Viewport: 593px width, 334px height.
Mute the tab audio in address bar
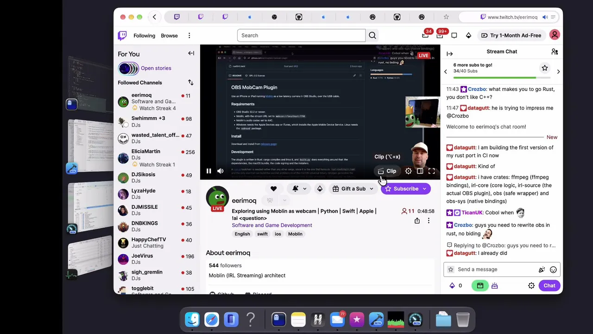coord(545,17)
